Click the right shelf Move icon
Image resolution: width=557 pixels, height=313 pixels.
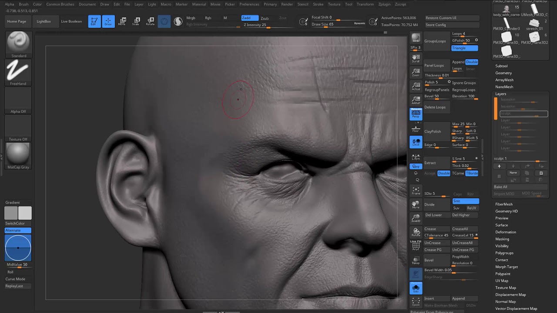coord(416,204)
